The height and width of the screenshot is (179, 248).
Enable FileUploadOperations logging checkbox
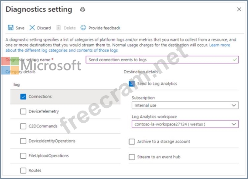click(x=23, y=156)
